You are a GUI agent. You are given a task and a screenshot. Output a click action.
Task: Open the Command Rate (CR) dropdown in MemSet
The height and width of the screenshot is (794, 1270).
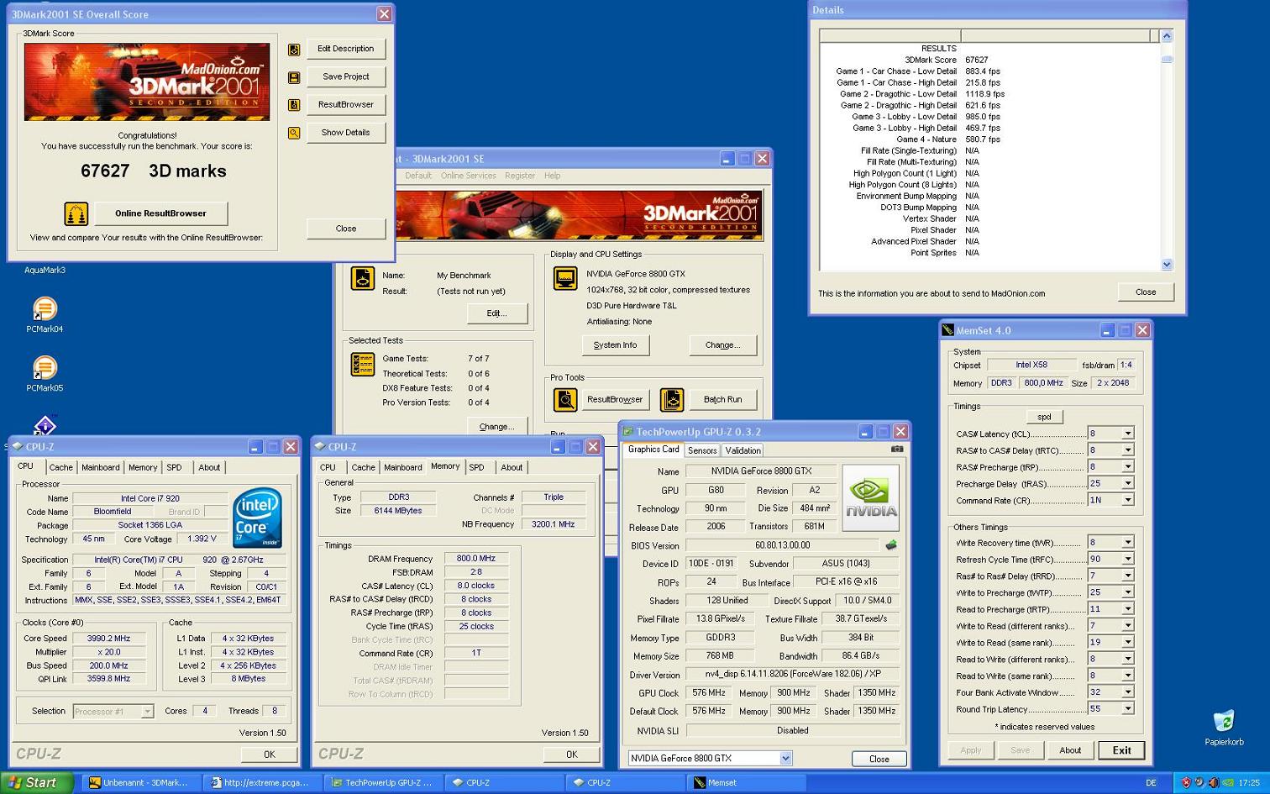click(1127, 500)
